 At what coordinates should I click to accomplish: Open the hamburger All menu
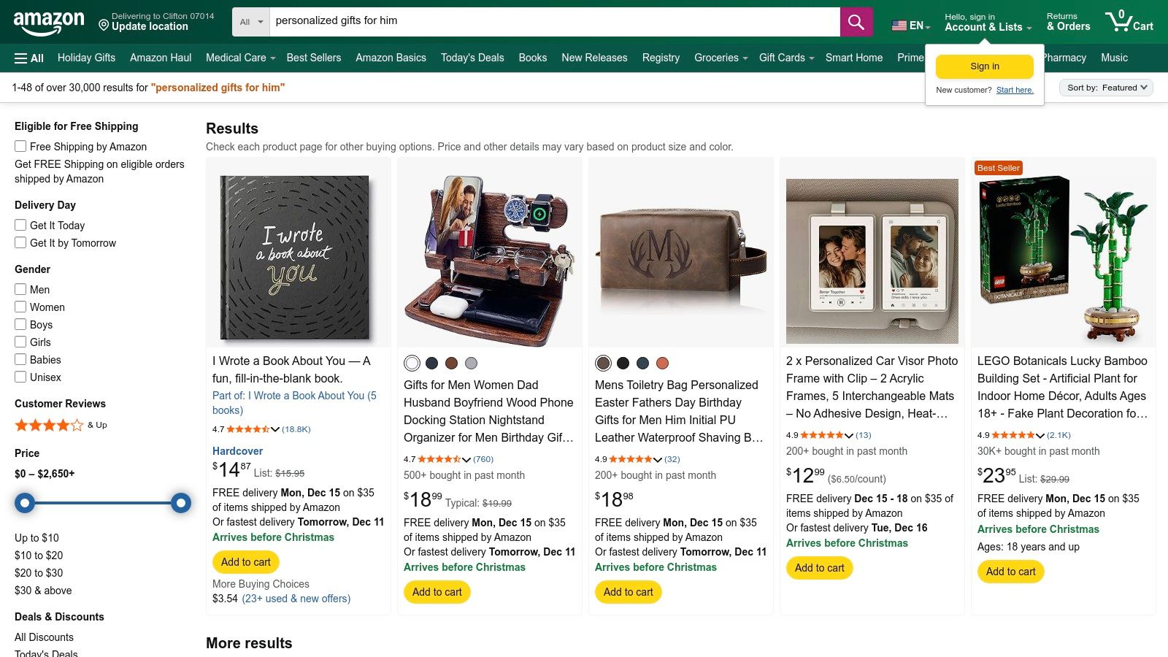pos(29,58)
